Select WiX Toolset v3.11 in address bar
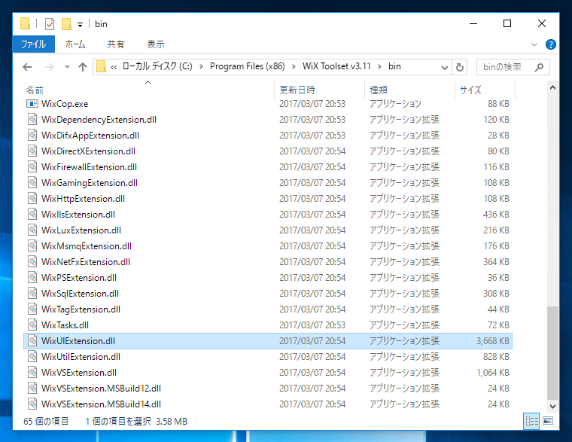This screenshot has width=572, height=442. tap(336, 66)
